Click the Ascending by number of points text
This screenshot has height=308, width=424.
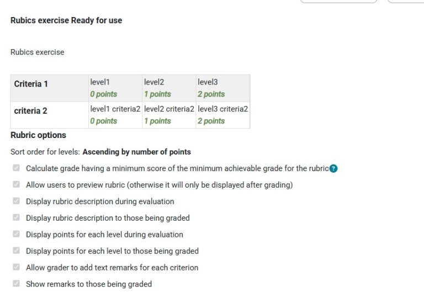point(136,152)
